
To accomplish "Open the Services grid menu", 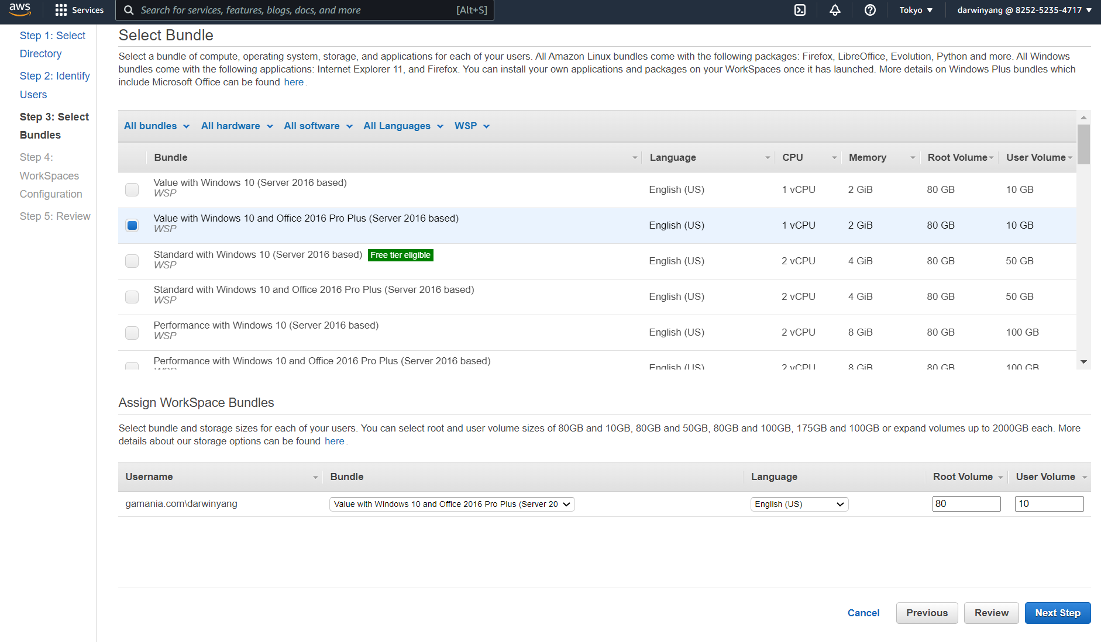I will 61,10.
